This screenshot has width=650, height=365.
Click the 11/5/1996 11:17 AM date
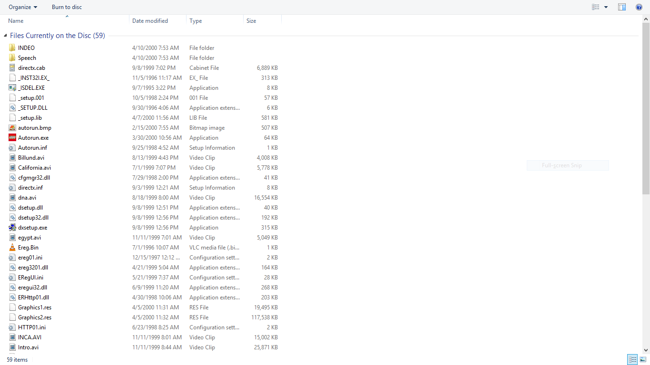(157, 77)
